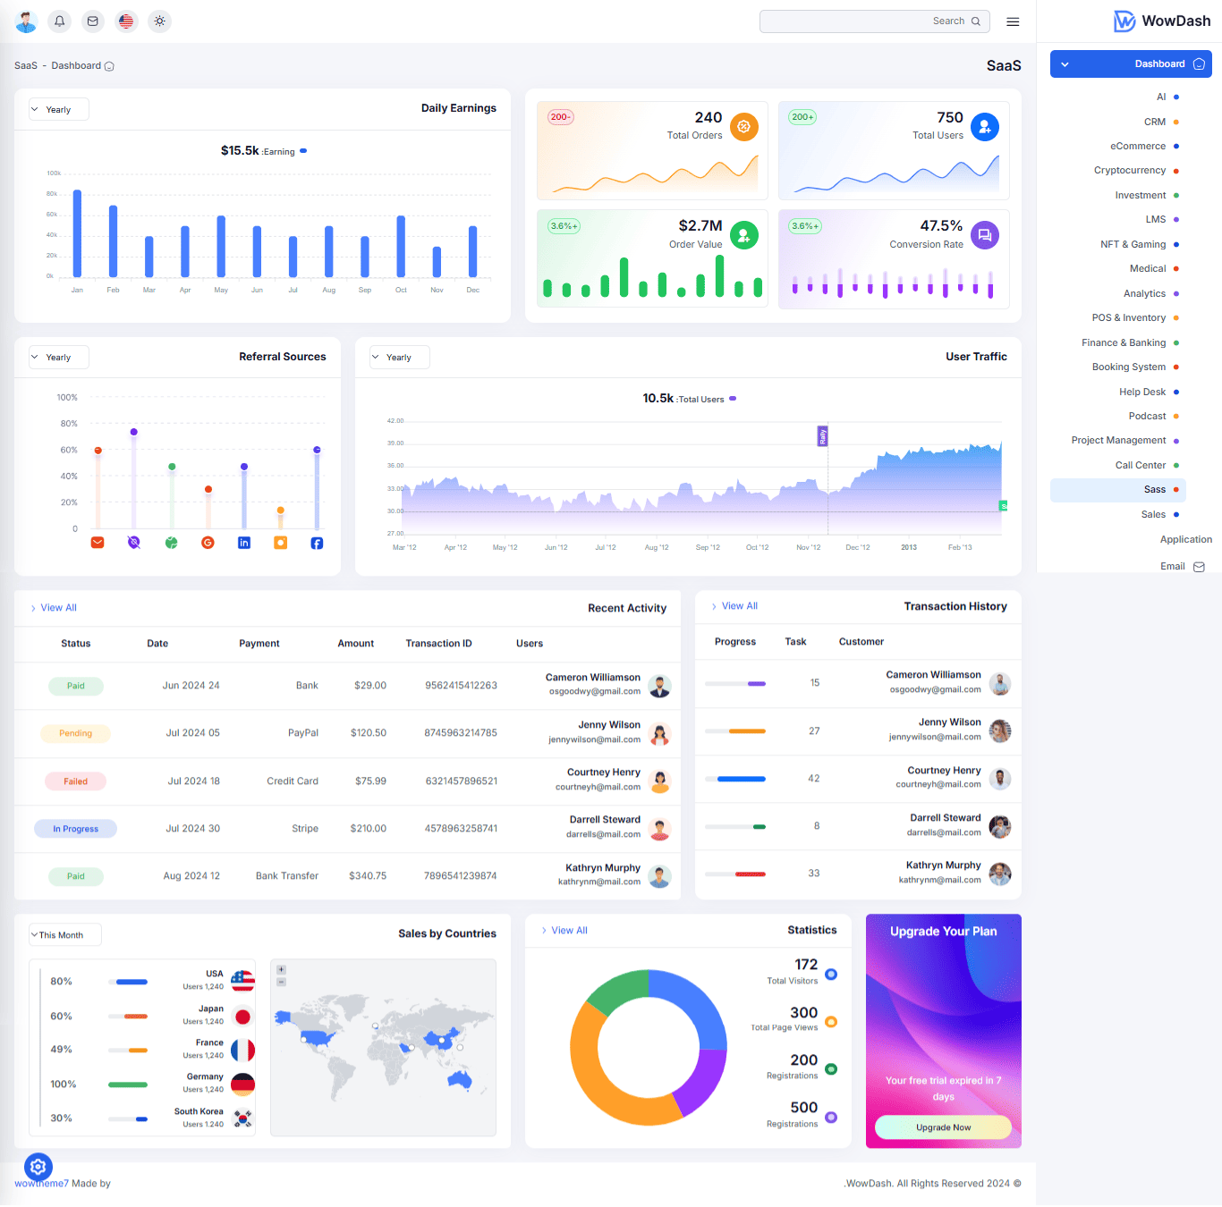Open the hamburger menu icon

tap(1013, 21)
